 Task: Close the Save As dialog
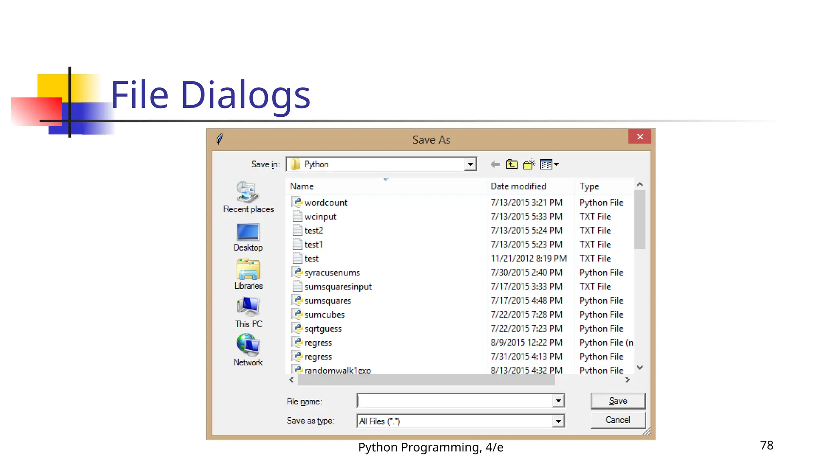click(640, 137)
